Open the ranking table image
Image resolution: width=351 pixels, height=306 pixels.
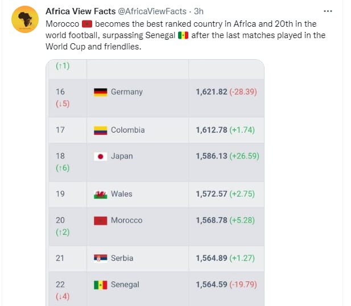pos(155,182)
